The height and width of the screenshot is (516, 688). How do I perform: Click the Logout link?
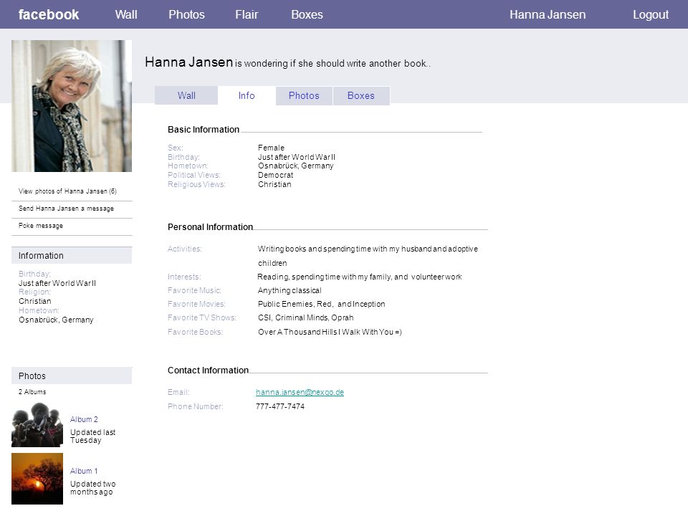[650, 14]
